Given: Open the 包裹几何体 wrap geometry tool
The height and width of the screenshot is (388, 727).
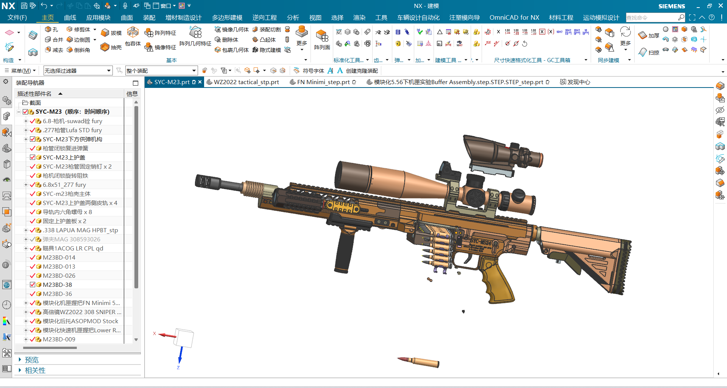Looking at the screenshot, I should [232, 50].
